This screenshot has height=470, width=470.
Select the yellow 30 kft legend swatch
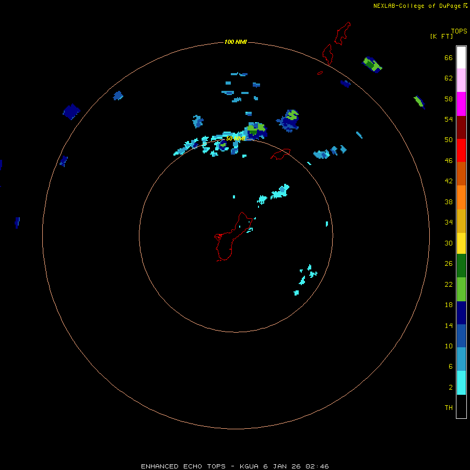[461, 243]
